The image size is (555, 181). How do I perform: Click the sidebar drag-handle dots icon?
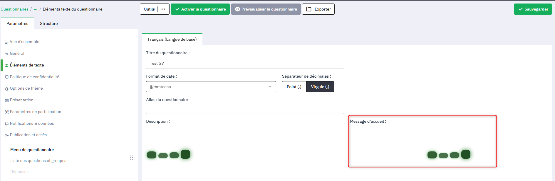tap(131, 158)
